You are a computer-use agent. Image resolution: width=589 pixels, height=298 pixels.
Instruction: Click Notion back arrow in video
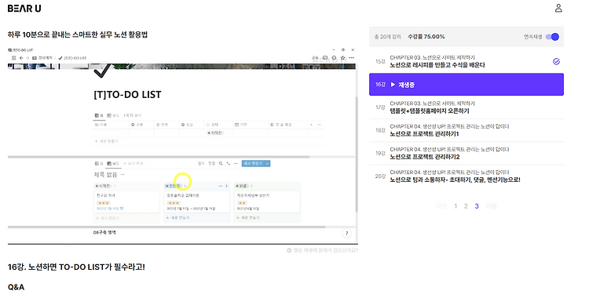coord(21,58)
